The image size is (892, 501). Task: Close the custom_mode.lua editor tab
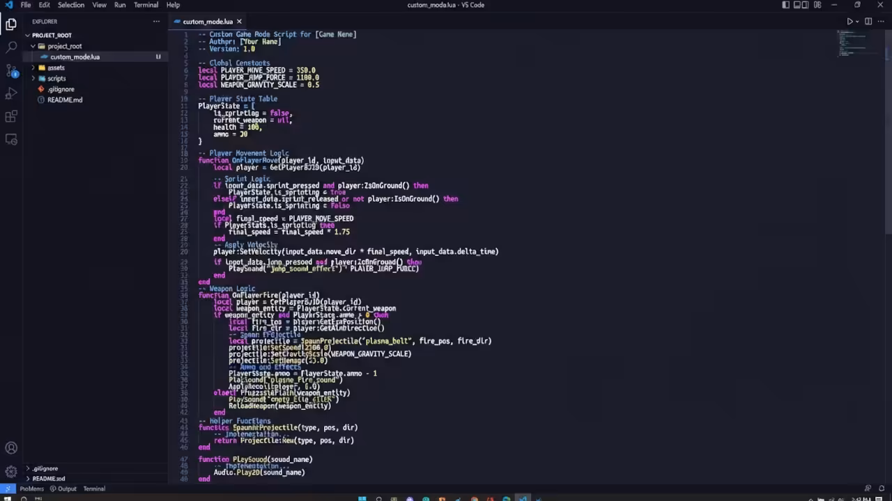(239, 22)
